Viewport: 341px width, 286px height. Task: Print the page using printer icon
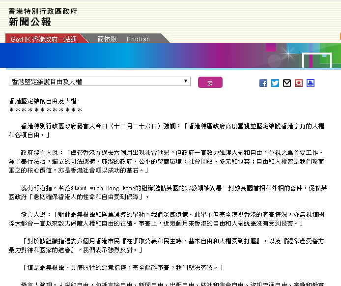(x=311, y=83)
